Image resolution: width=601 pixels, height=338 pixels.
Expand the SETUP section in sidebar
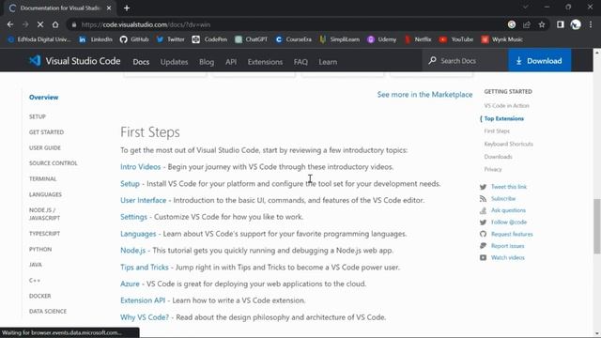38,116
